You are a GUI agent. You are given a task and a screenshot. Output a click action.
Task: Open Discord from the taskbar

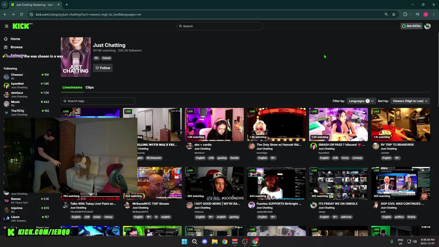click(x=205, y=242)
